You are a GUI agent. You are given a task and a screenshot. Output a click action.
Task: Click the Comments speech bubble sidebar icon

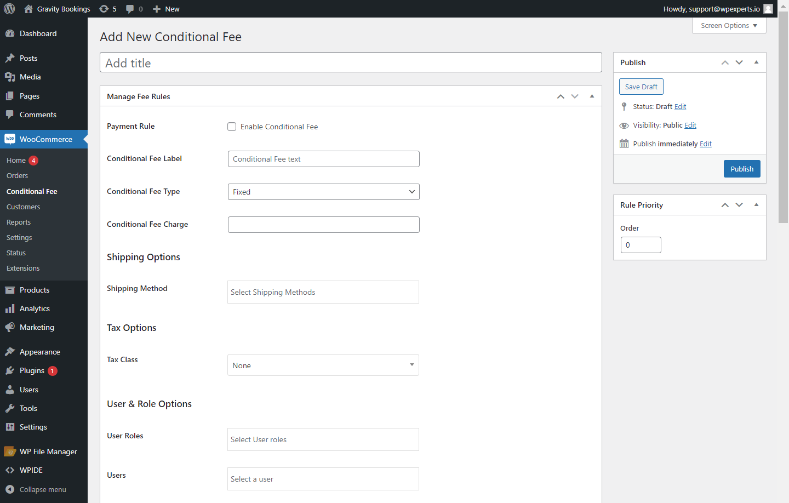10,115
